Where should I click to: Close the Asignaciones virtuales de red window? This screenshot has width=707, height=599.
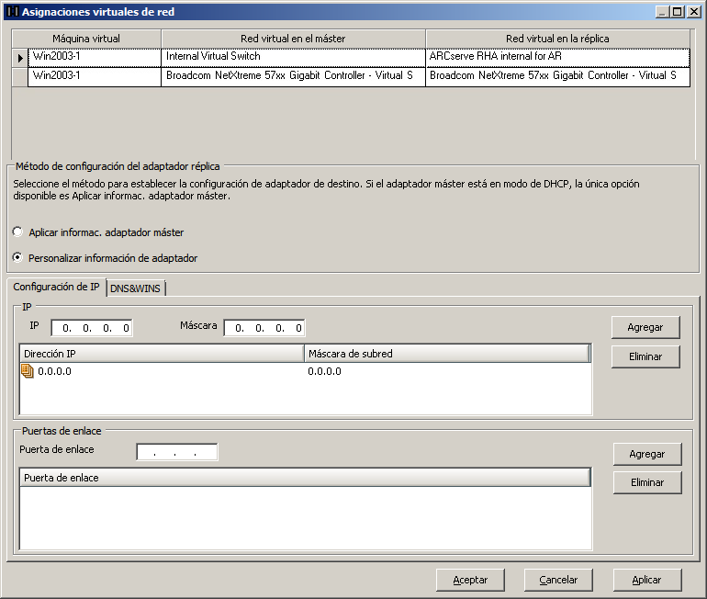(693, 12)
